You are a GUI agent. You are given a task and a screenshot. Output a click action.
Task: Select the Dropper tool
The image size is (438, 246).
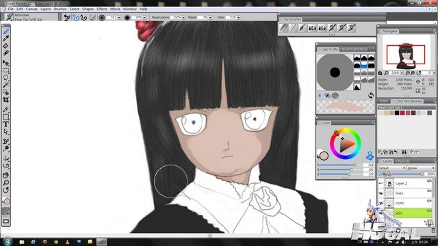pos(6,38)
